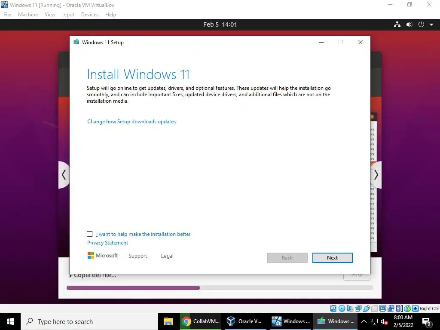Screen dimensions: 440x330
Task: Minimize the Windows 11 Setup window
Action: (321, 42)
